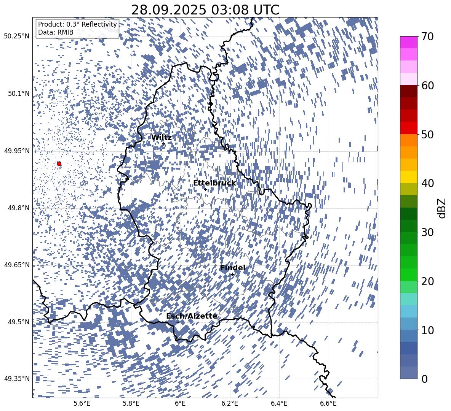Click the title 28.09.2025 03:08 UTC
The height and width of the screenshot is (411, 451).
coord(205,10)
